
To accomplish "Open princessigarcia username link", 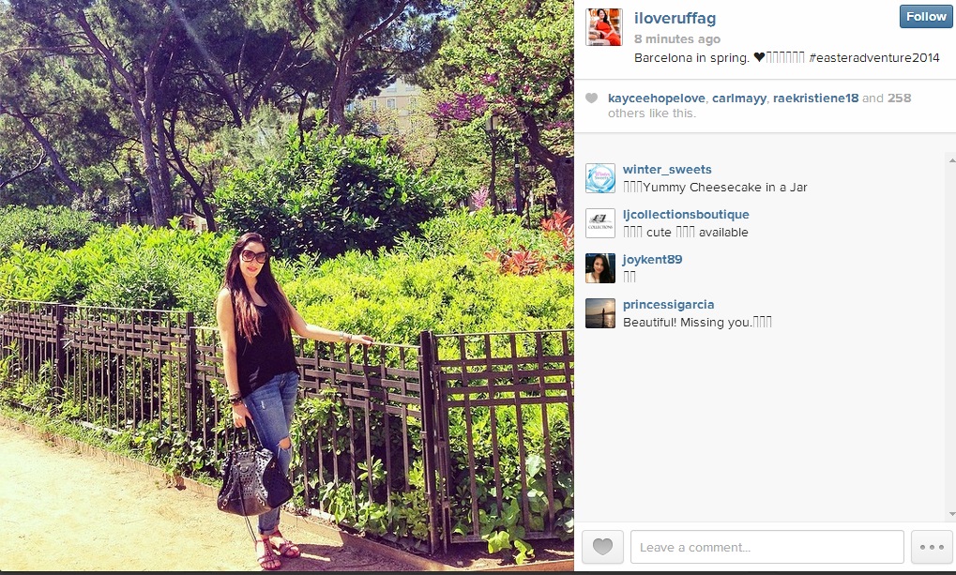I will 668,305.
